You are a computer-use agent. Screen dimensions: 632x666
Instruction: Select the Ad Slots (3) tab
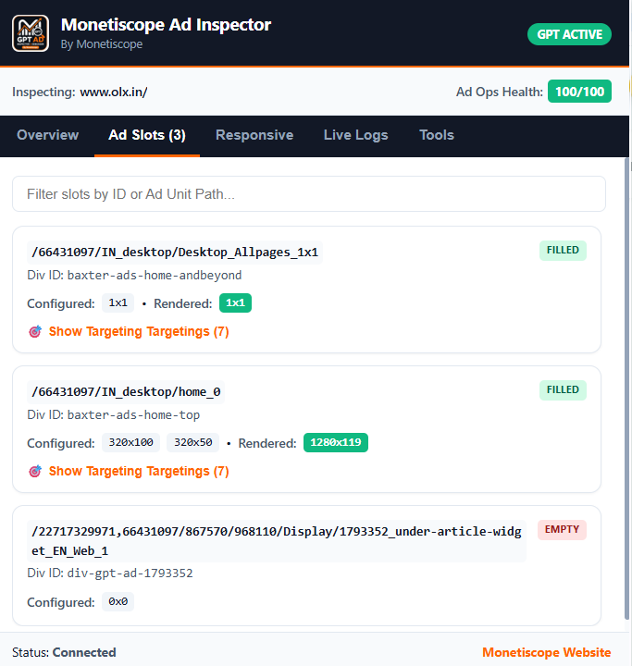[147, 135]
